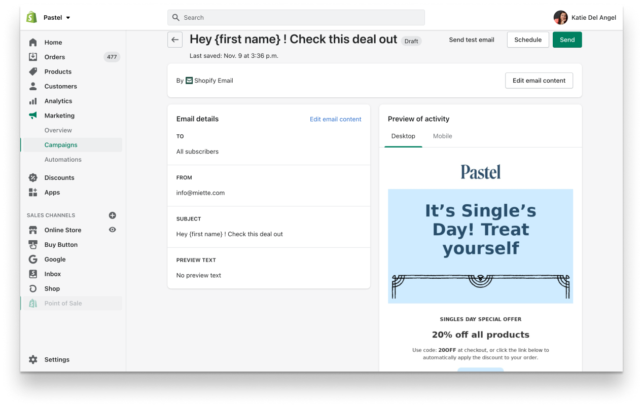Click the Discounts percent badge icon
Screen dimensions: 643x407
tap(33, 178)
